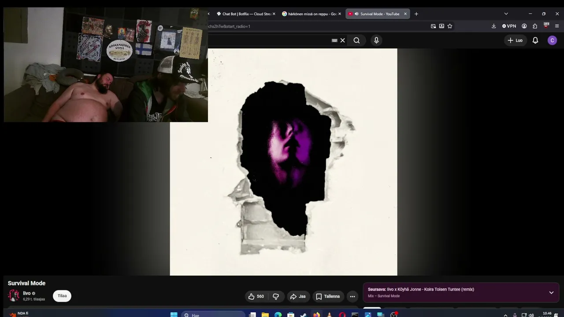
Task: Create content with Luo button
Action: point(515,41)
